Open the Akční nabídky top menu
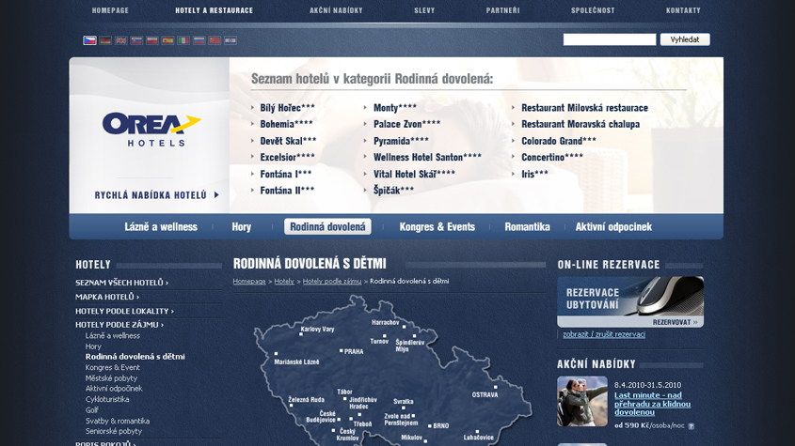This screenshot has height=446, width=795. point(336,10)
